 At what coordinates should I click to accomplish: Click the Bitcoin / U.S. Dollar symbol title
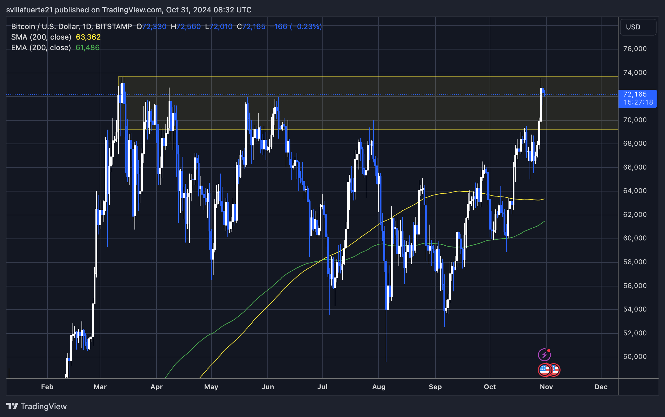click(x=72, y=27)
